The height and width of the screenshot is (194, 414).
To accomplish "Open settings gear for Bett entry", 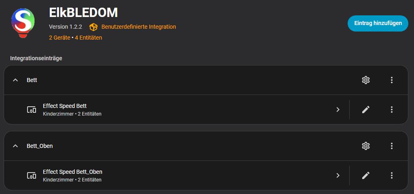I will [366, 80].
